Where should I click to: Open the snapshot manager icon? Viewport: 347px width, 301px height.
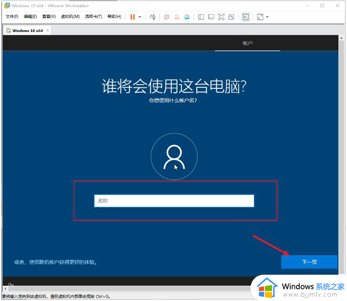[187, 17]
